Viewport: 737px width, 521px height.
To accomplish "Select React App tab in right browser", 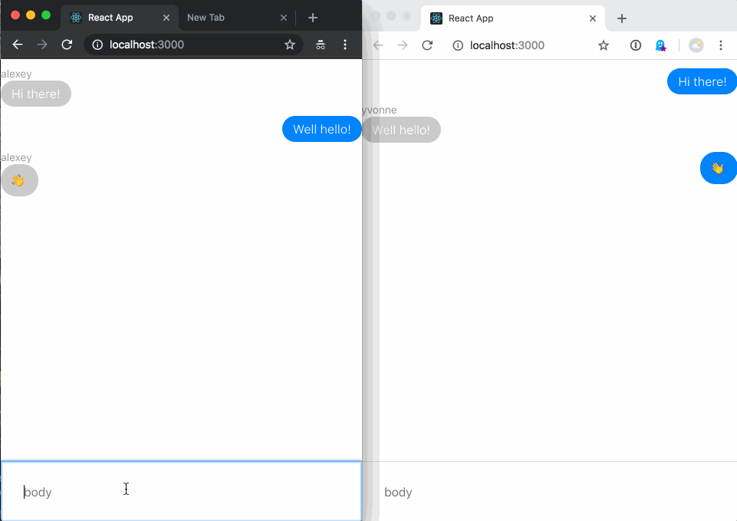I will pyautogui.click(x=513, y=18).
